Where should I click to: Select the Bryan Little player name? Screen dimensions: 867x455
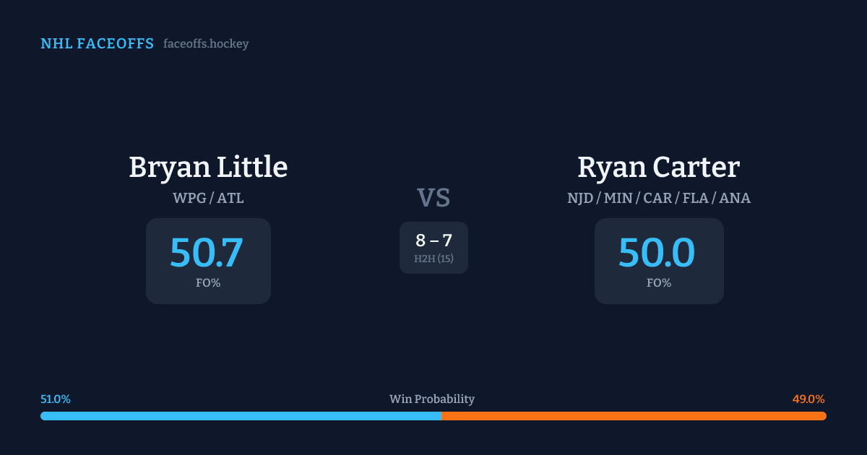click(208, 168)
